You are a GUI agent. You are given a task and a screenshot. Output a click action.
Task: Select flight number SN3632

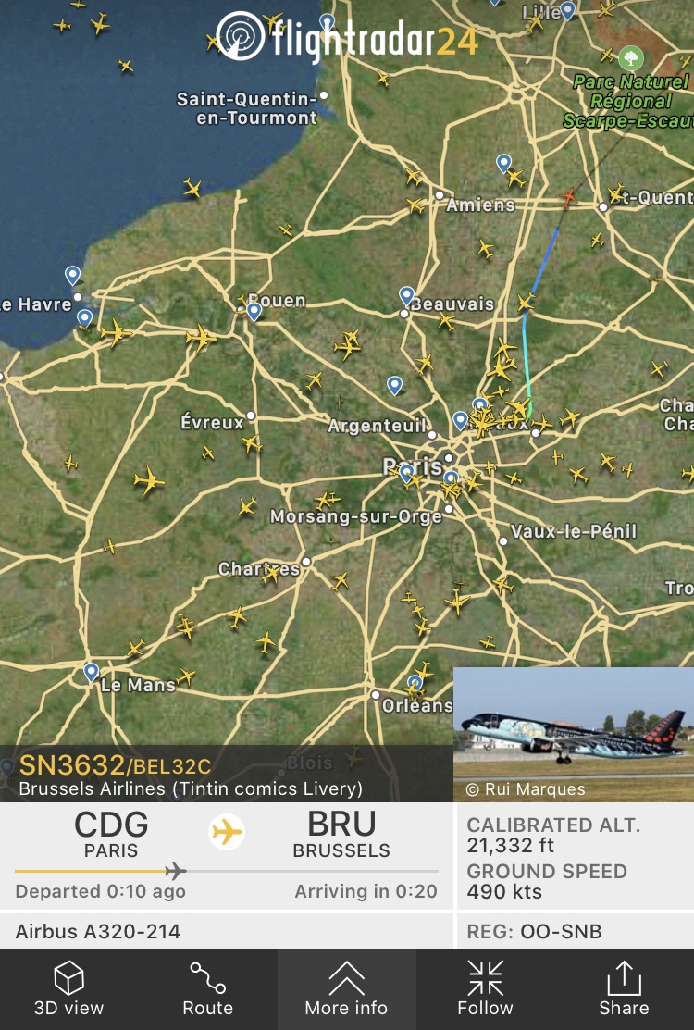coord(71,765)
